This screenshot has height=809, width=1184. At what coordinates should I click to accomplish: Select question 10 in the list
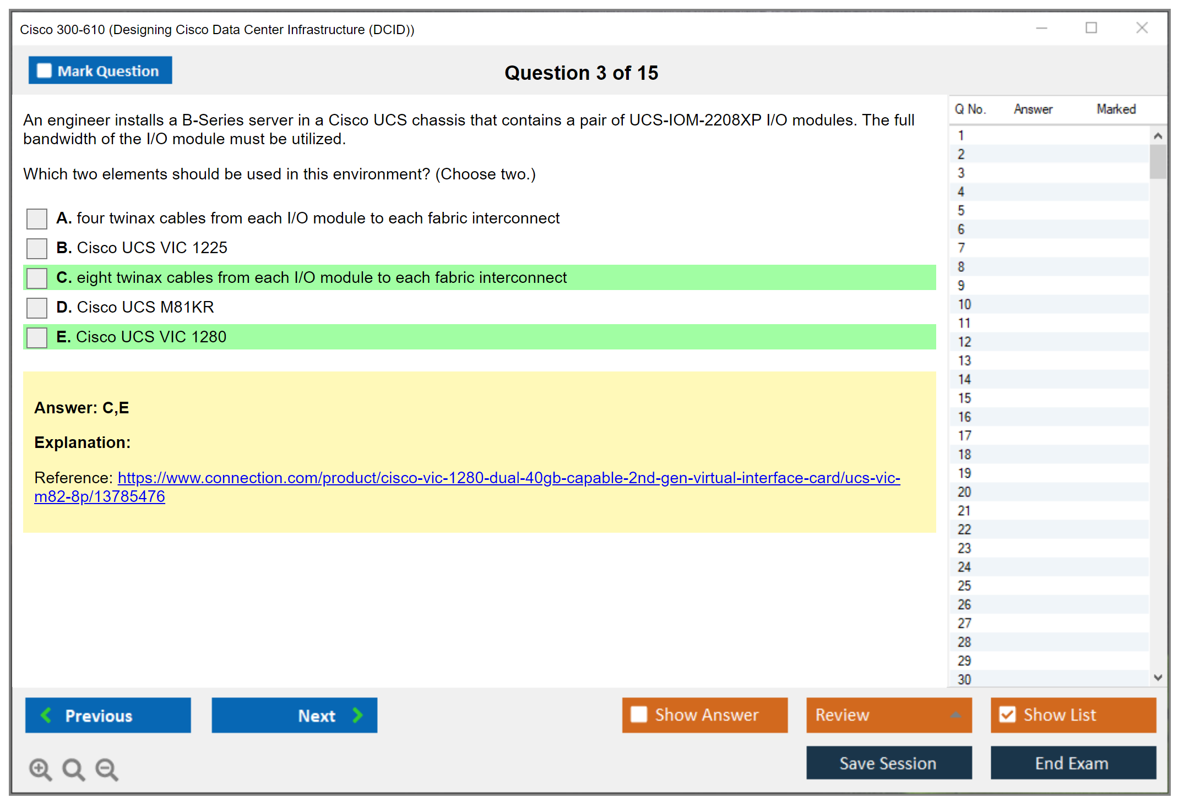pos(964,304)
